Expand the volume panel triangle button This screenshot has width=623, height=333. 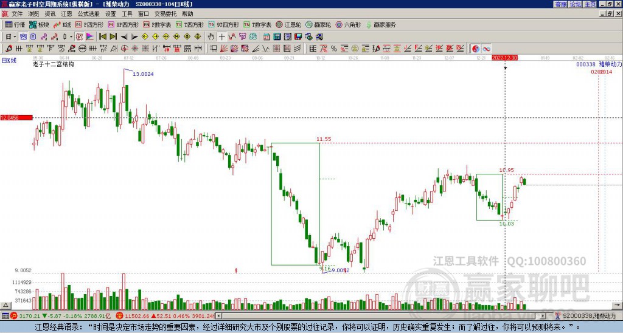5,305
